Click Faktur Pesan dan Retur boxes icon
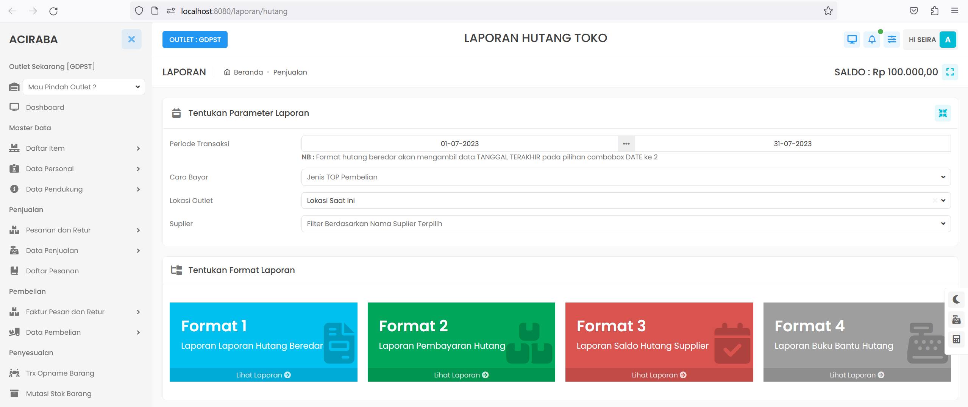Image resolution: width=968 pixels, height=407 pixels. coord(14,312)
